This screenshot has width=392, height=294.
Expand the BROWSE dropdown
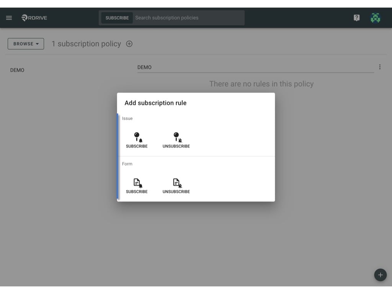pyautogui.click(x=26, y=44)
